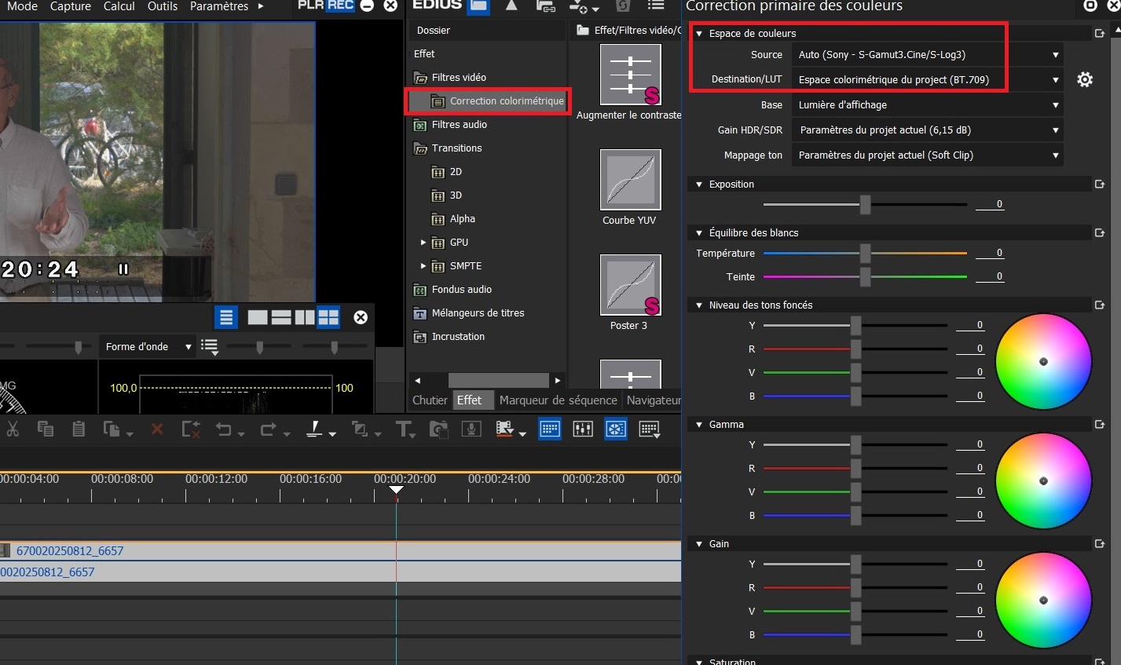Screen dimensions: 1121x665
Task: Reset Gamma section using its corner icon
Action: click(x=1100, y=425)
